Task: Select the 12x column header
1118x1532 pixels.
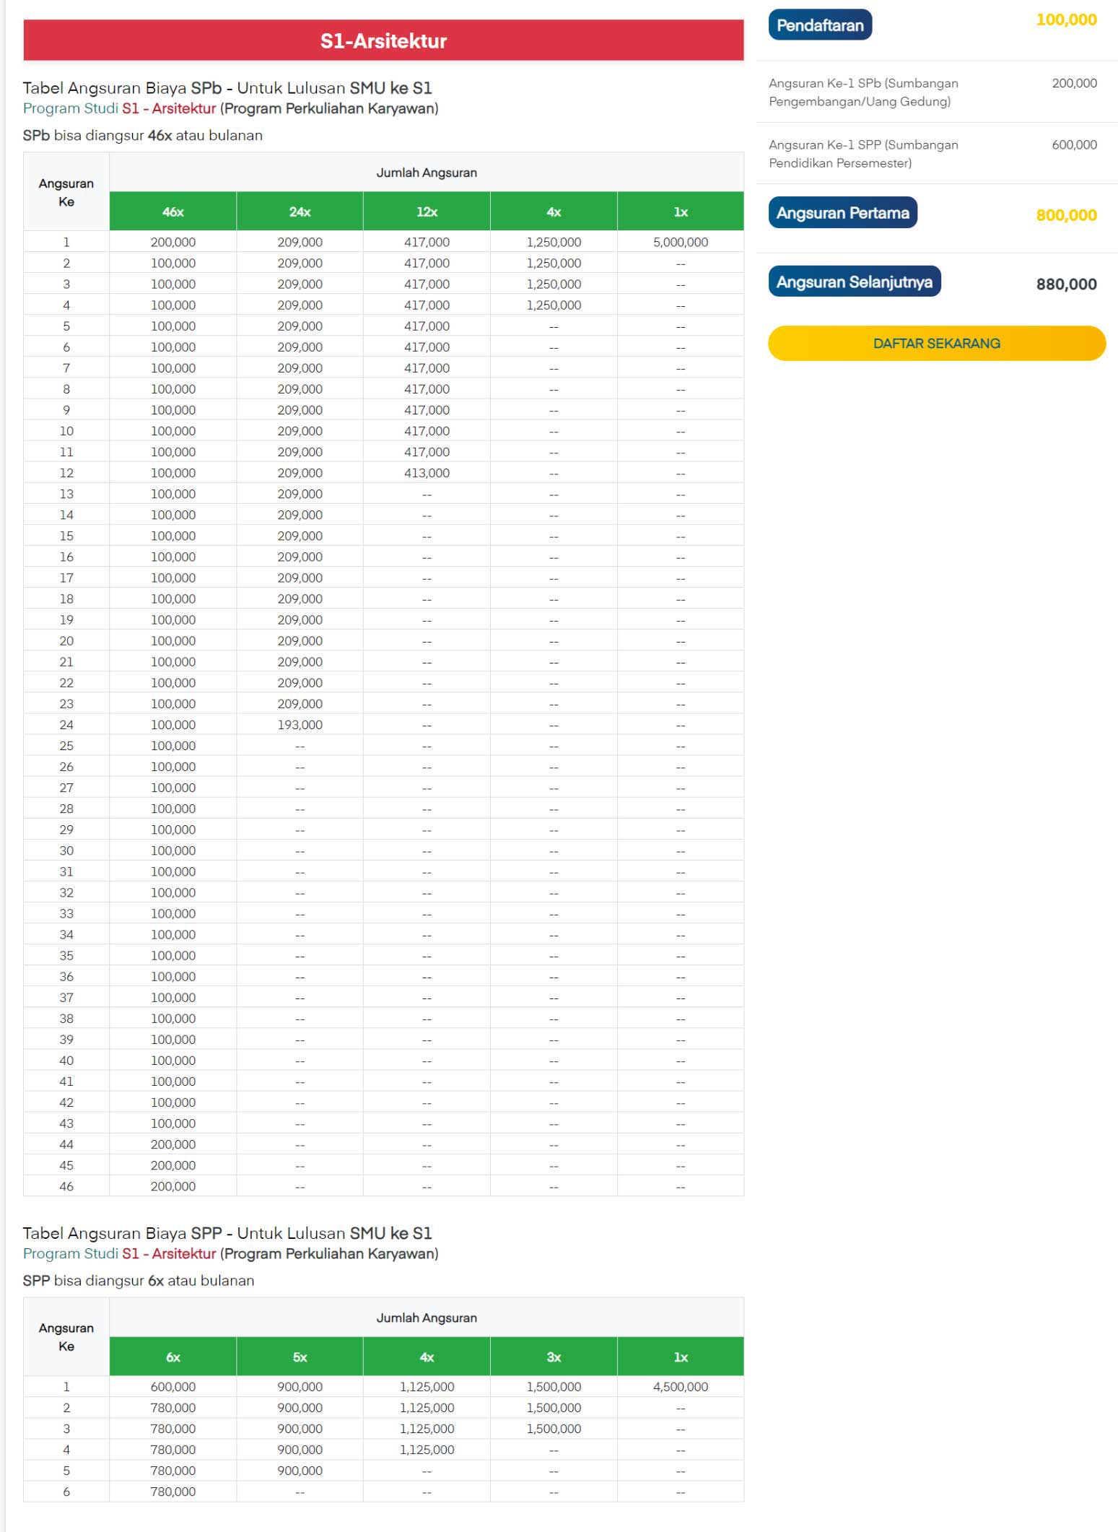Action: (x=427, y=212)
